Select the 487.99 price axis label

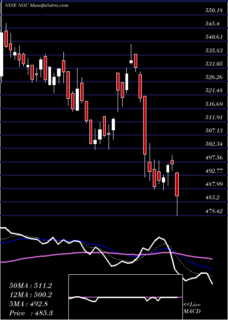click(214, 184)
